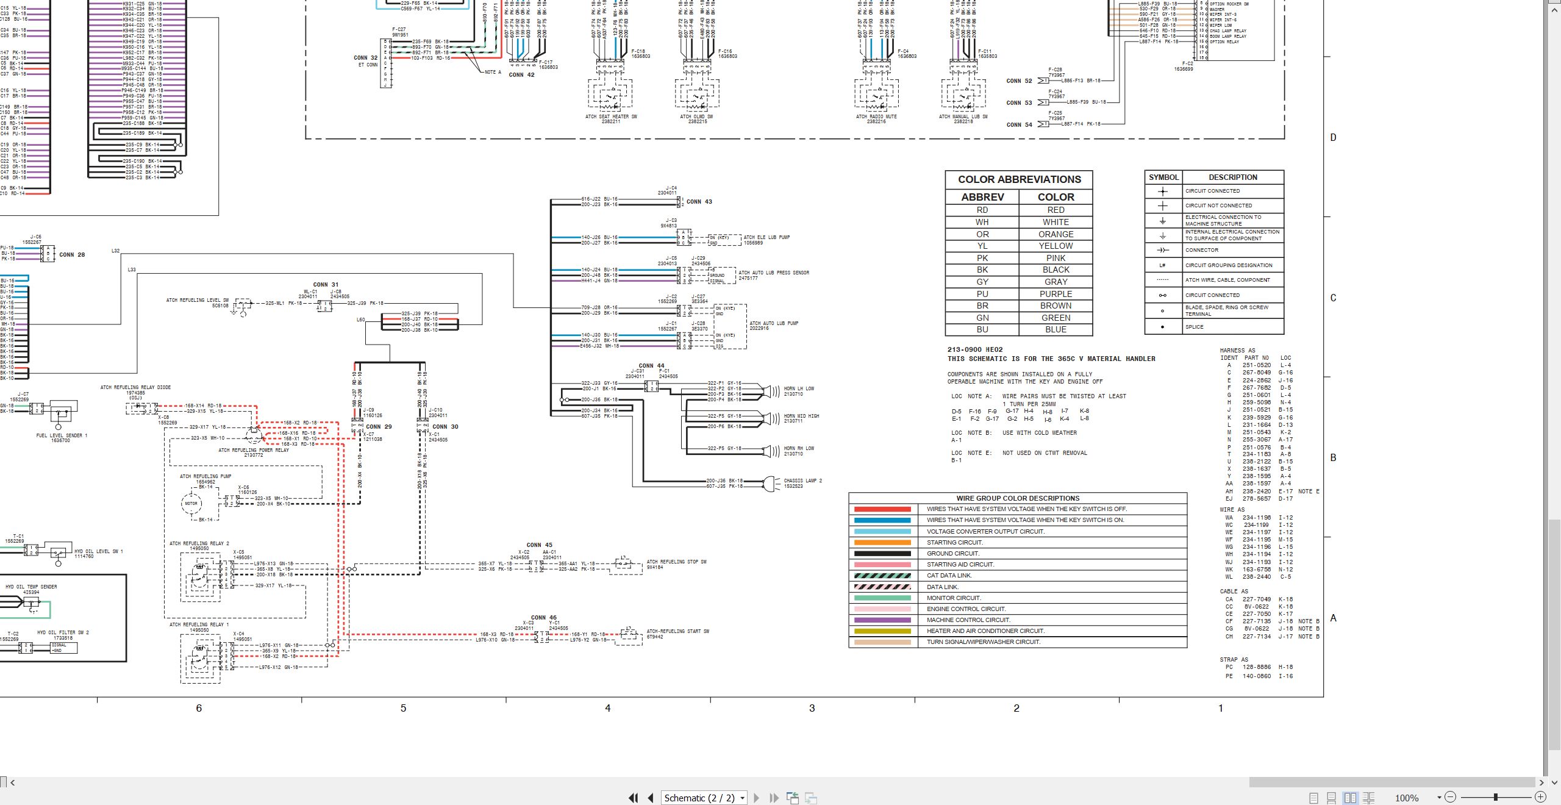Click the zoom out minus button

pyautogui.click(x=1451, y=797)
